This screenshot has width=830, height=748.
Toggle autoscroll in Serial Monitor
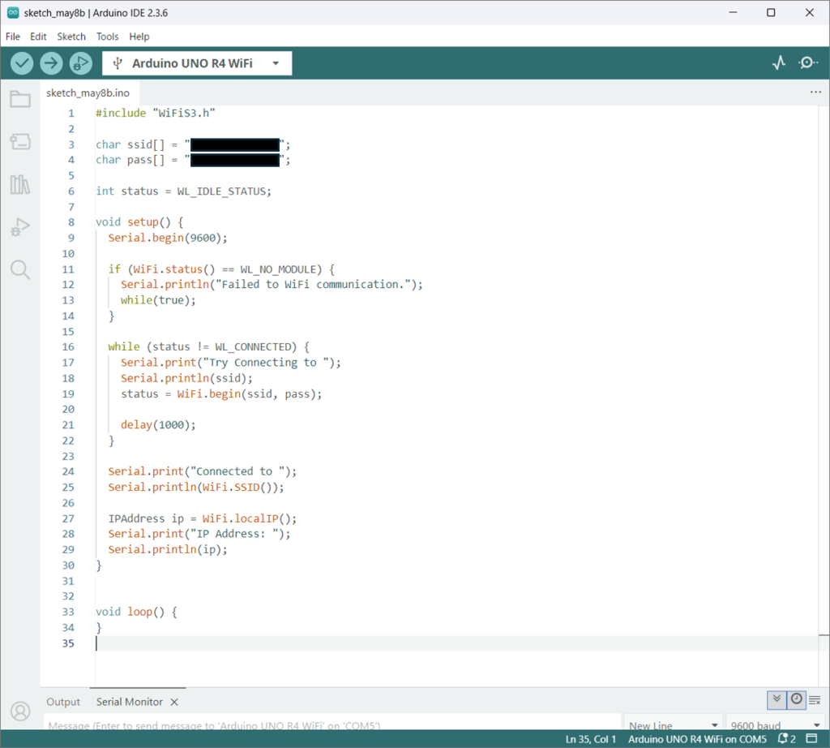[x=777, y=699]
